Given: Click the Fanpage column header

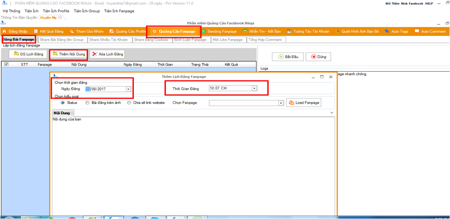Looking at the screenshot, I should point(45,65).
